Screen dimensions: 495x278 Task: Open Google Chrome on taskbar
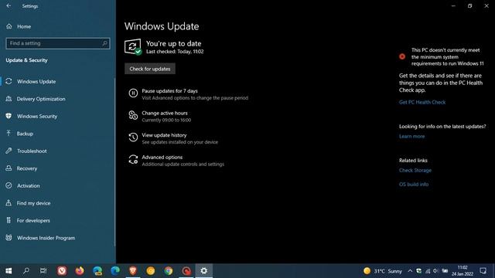click(x=169, y=271)
